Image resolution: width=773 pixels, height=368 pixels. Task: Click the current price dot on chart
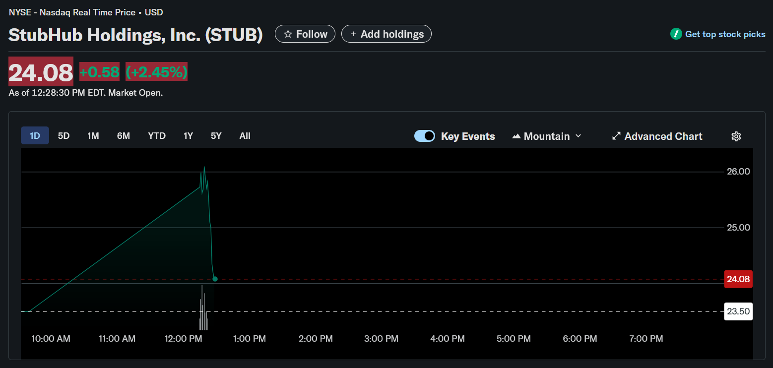[215, 279]
